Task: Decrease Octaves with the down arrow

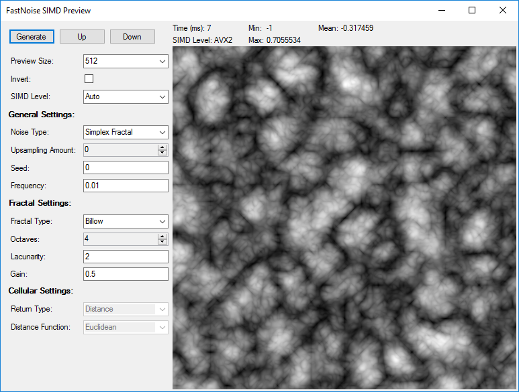Action: pos(162,242)
